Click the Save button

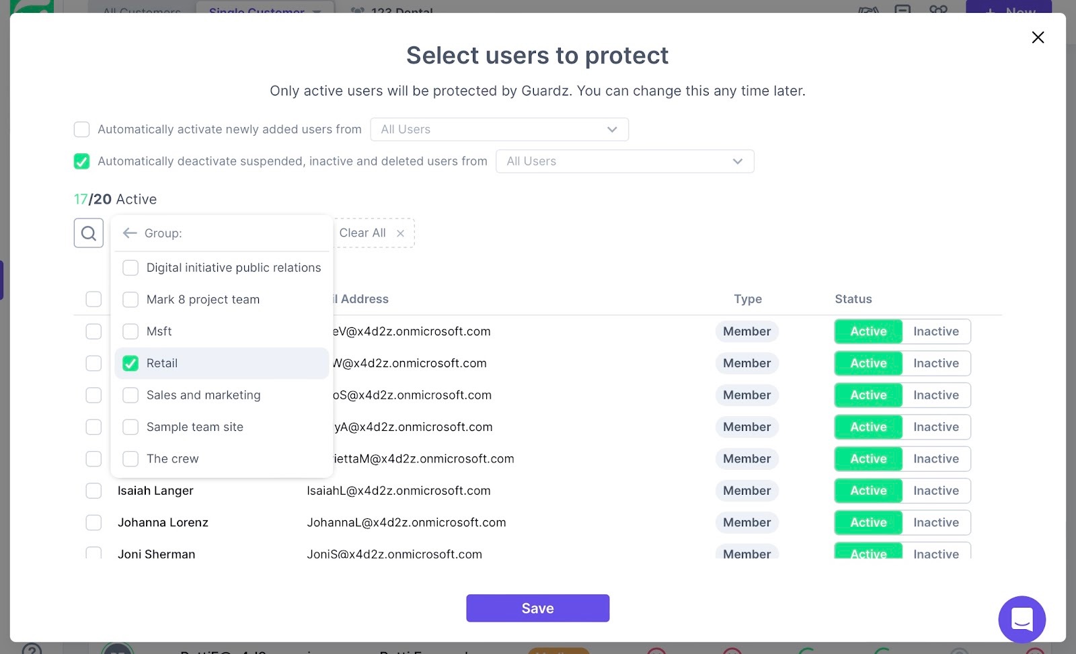[538, 608]
